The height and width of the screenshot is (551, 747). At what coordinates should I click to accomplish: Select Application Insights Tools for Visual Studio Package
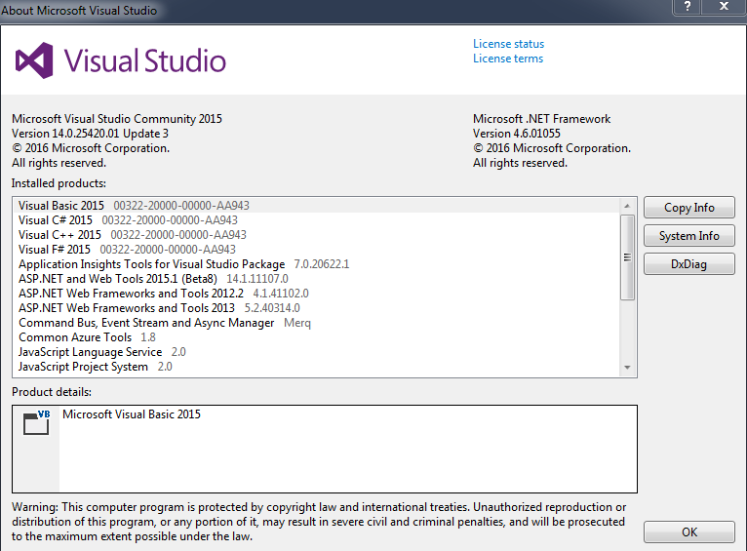pyautogui.click(x=316, y=264)
